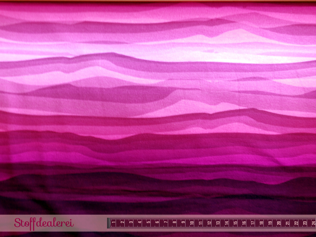
Task: Click the number 5 on the ruler
Action: [148, 223]
